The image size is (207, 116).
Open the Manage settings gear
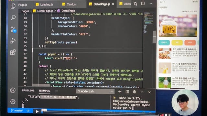point(13,101)
